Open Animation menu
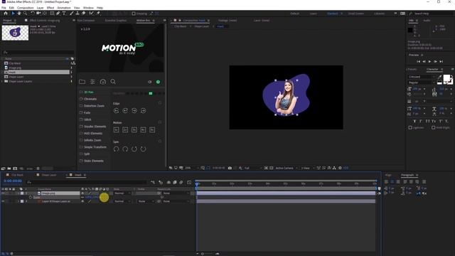455x256 pixels. 64,8
